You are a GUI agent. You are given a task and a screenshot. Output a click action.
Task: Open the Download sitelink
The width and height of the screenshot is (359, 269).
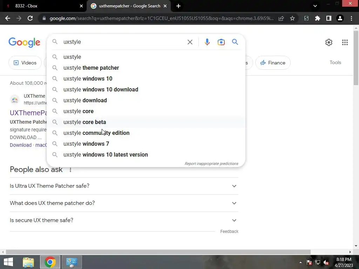(21, 145)
